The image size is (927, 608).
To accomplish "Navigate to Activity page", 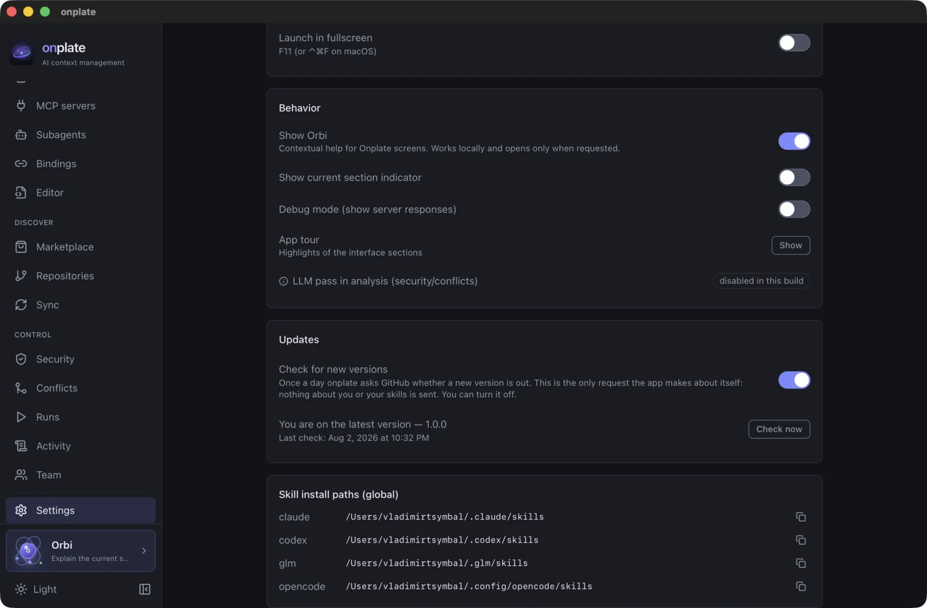I will pyautogui.click(x=81, y=446).
